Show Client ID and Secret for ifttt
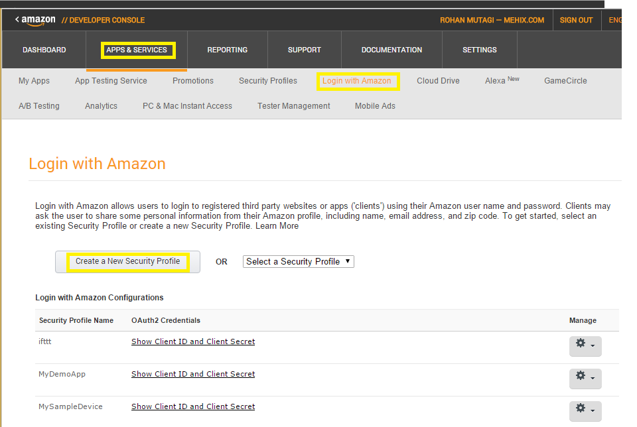This screenshot has height=427, width=637. [193, 341]
